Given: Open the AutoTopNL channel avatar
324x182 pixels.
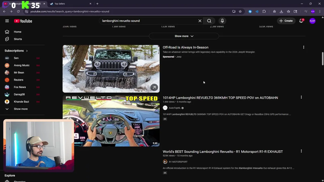Looking at the screenshot, I should pos(165,108).
